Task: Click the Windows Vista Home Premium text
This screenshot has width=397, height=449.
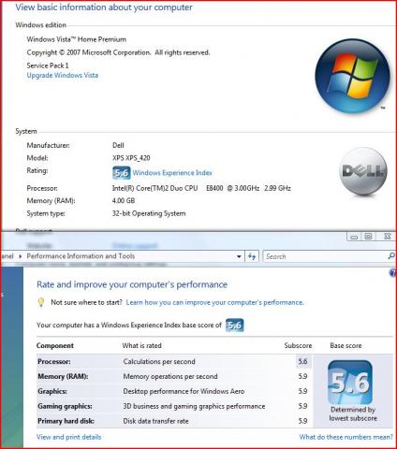Action: coord(77,39)
